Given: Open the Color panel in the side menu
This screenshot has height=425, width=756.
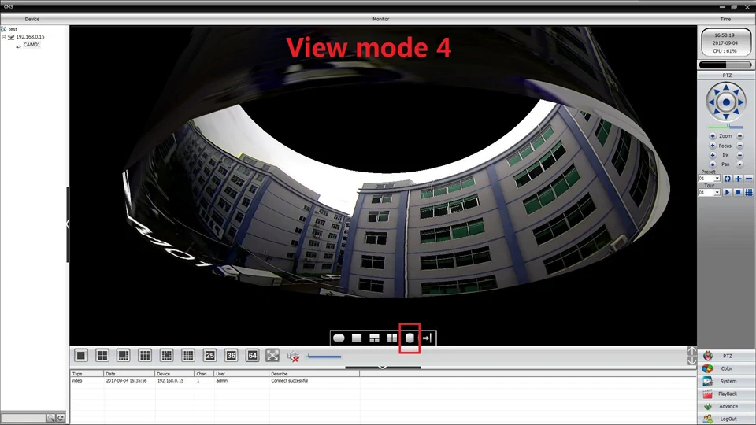Looking at the screenshot, I should [x=726, y=368].
